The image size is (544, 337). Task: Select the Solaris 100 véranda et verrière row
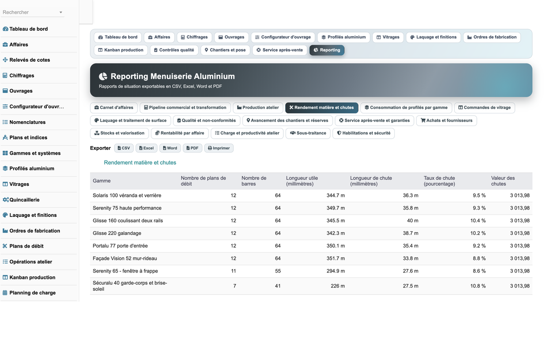coord(311,195)
